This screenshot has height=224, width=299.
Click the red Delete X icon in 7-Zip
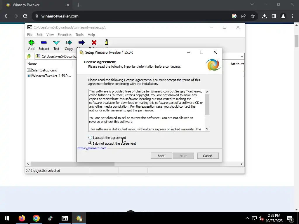[94, 43]
